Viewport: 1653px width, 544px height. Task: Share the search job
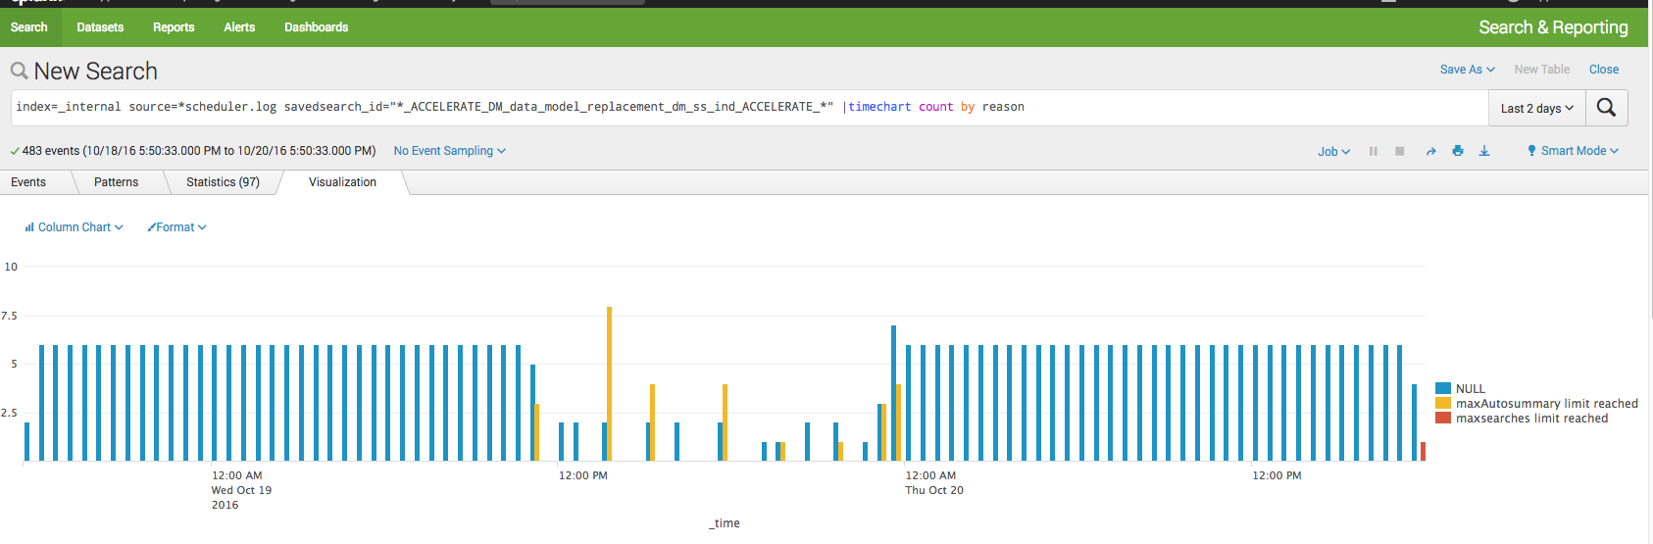click(x=1431, y=151)
